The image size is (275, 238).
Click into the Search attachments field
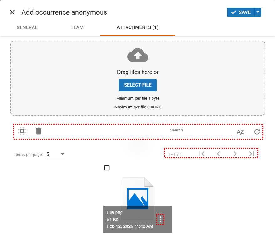tap(201, 130)
